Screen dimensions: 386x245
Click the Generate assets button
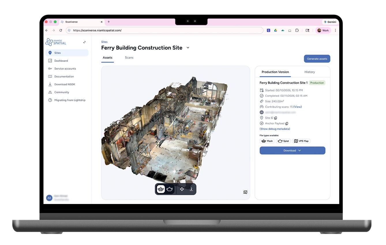click(317, 59)
